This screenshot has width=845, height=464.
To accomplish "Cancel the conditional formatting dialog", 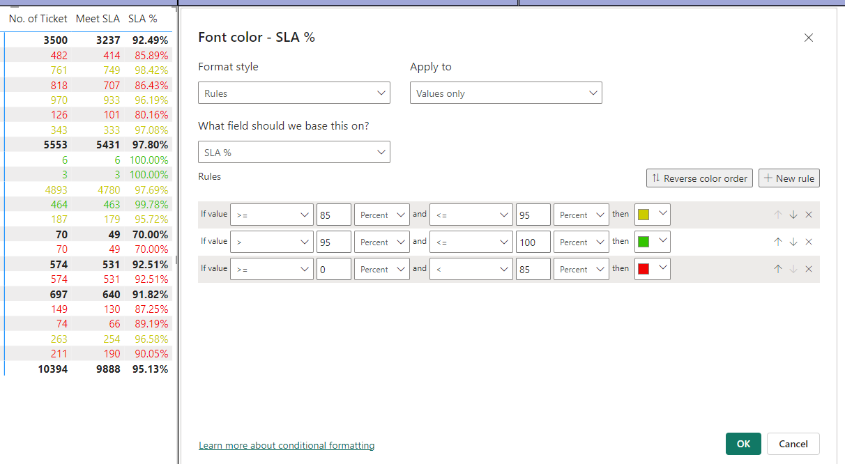I will tap(793, 444).
